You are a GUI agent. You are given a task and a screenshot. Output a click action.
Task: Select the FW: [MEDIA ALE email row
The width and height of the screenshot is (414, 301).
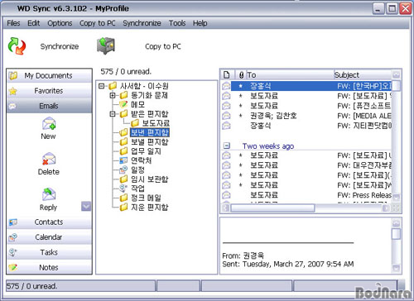pos(306,116)
